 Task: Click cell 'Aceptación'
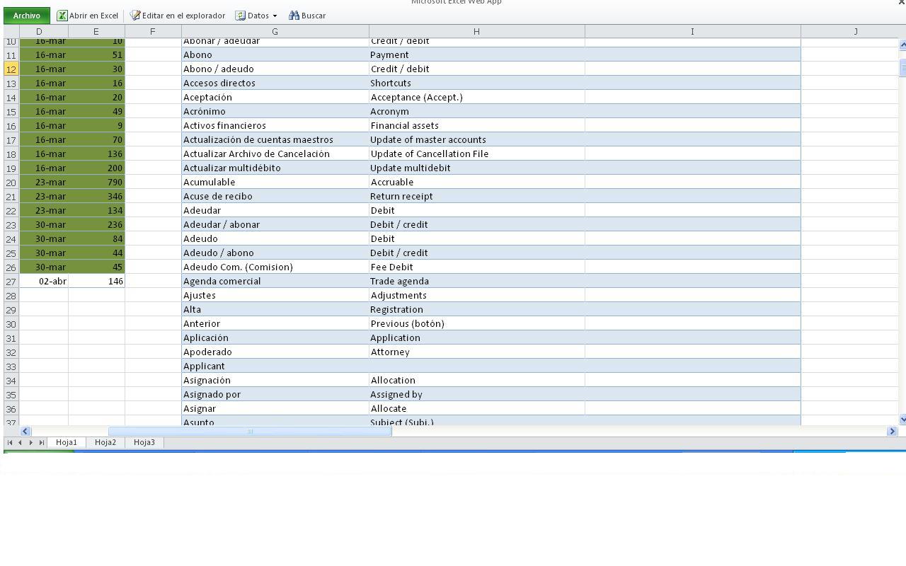[x=275, y=97]
